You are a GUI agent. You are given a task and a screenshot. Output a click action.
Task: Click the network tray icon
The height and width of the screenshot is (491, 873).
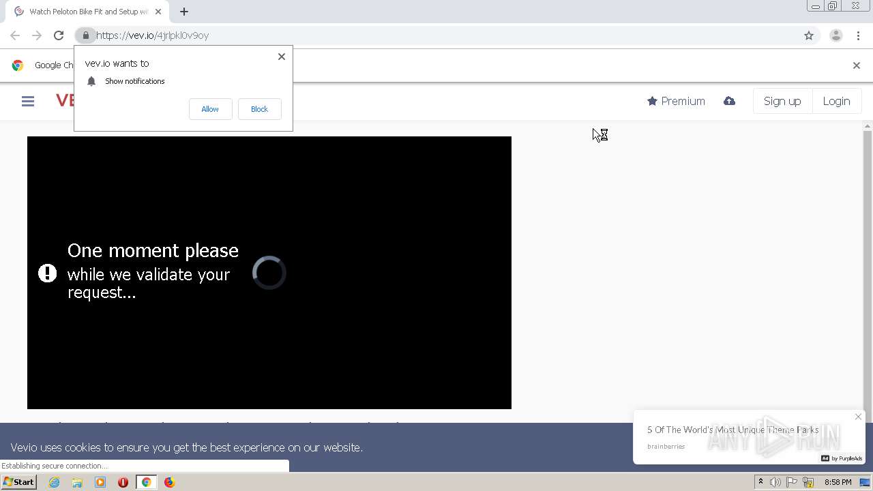tap(808, 482)
